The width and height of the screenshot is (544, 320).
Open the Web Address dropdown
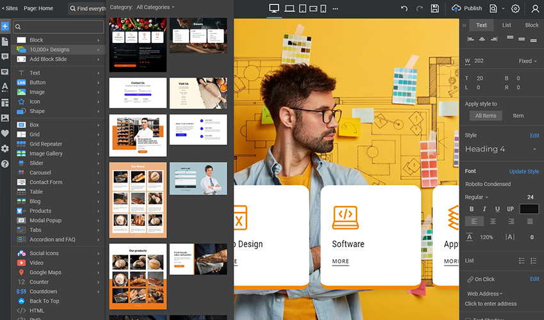484,294
